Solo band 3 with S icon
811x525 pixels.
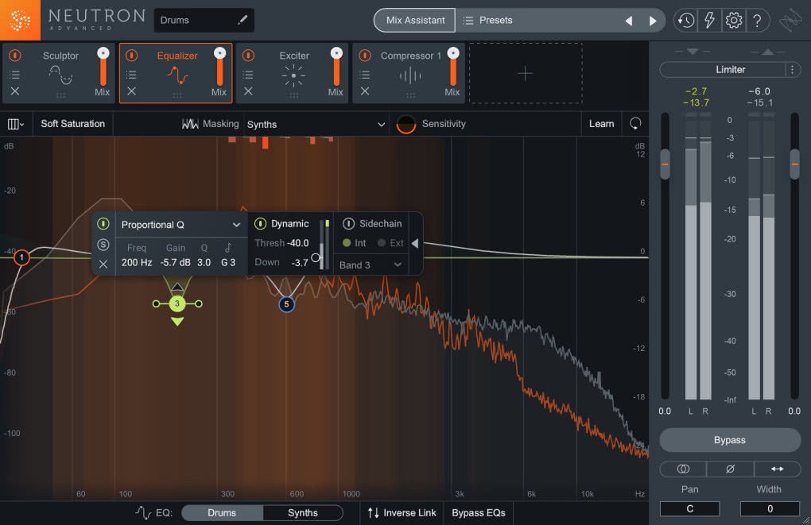[x=103, y=245]
